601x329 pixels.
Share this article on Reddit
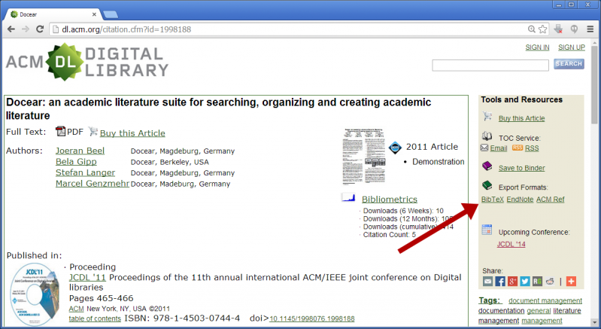[x=550, y=282]
